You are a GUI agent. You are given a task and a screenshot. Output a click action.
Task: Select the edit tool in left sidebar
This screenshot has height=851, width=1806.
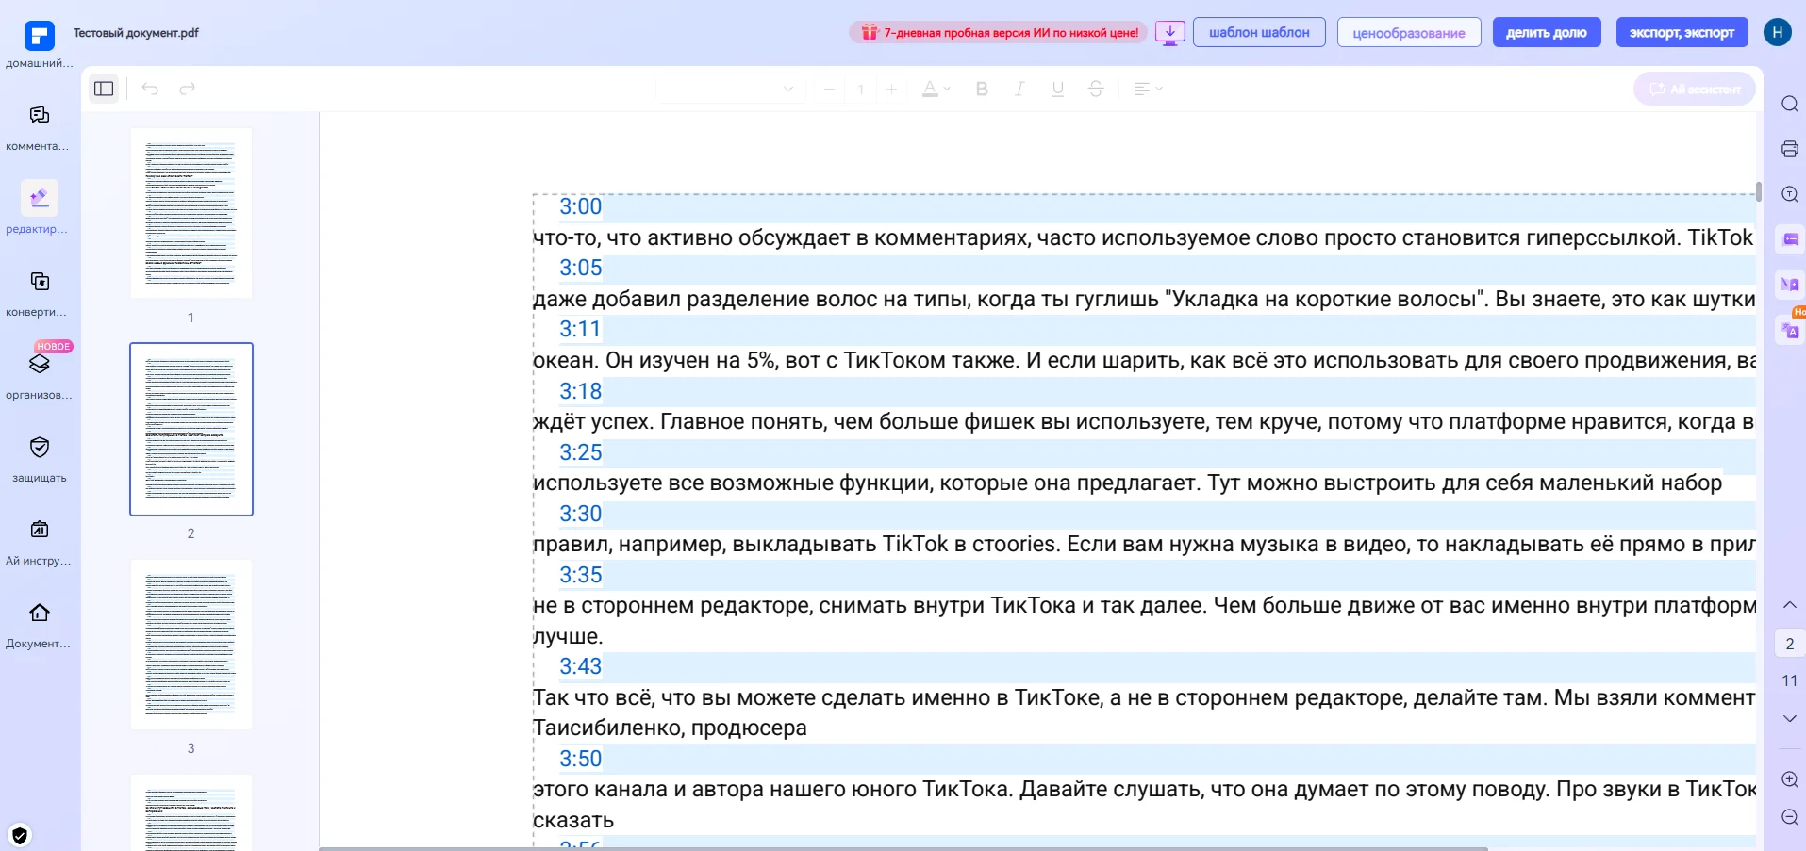pyautogui.click(x=40, y=199)
